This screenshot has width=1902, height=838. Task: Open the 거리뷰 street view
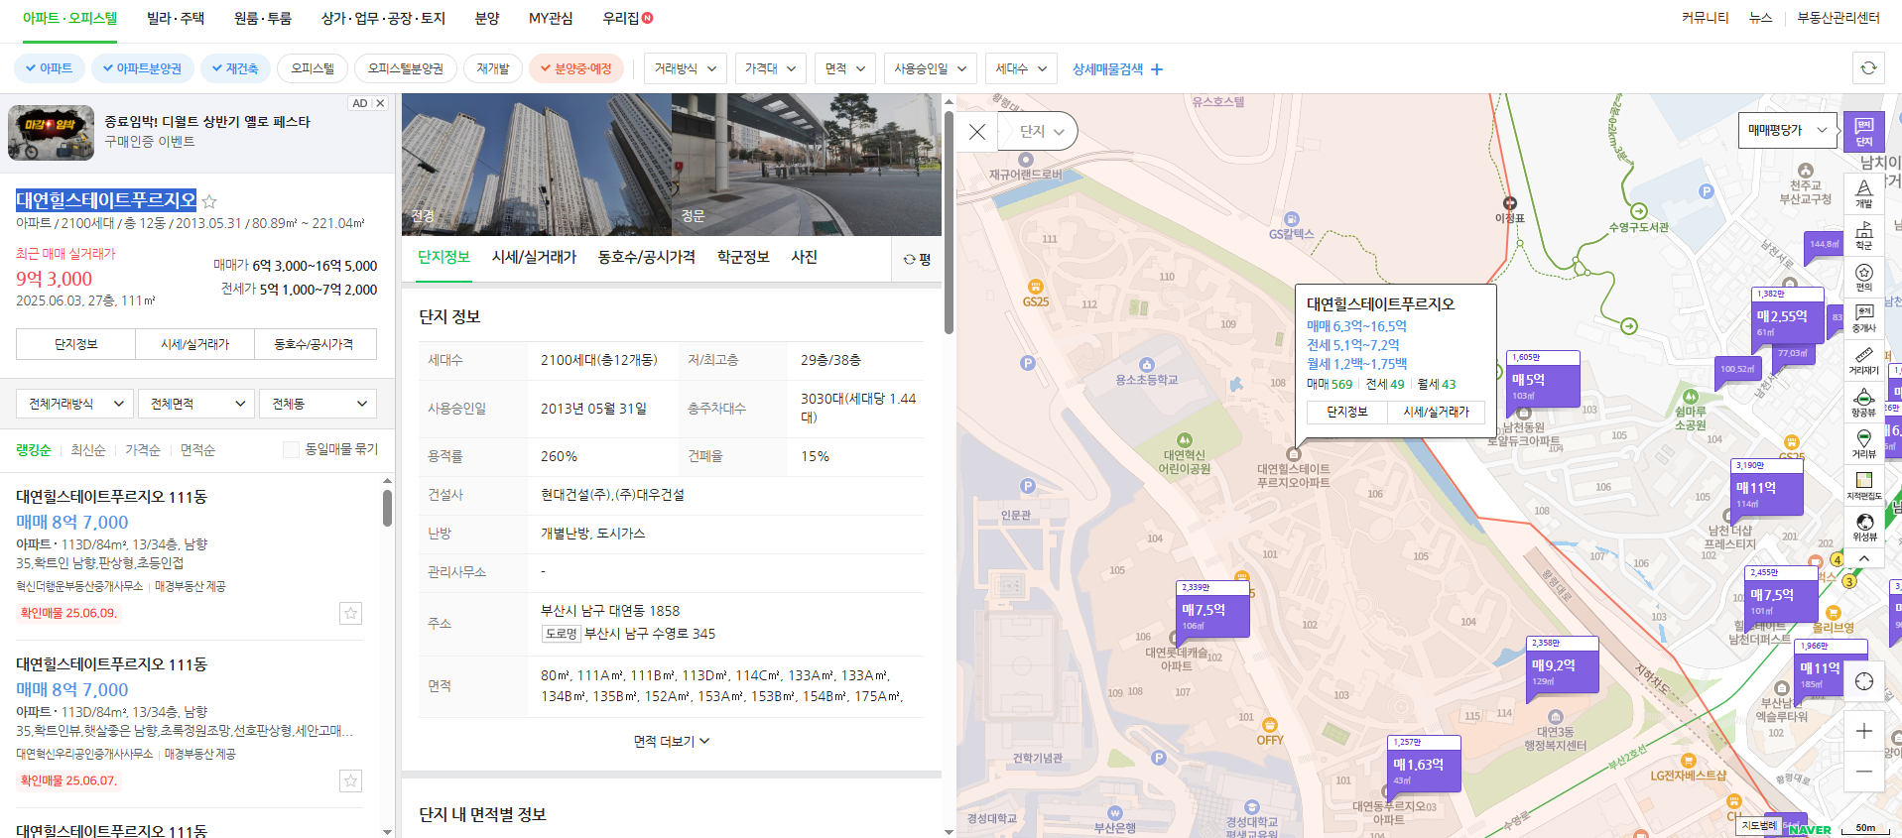(1863, 444)
